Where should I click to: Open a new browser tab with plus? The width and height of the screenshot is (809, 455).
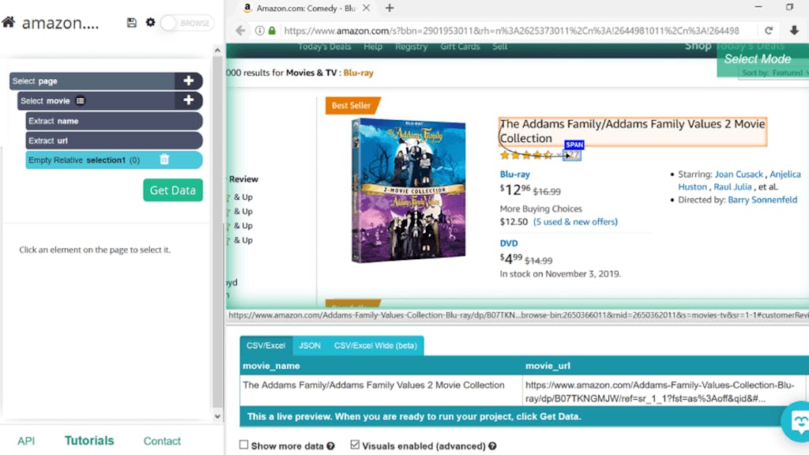[x=389, y=8]
